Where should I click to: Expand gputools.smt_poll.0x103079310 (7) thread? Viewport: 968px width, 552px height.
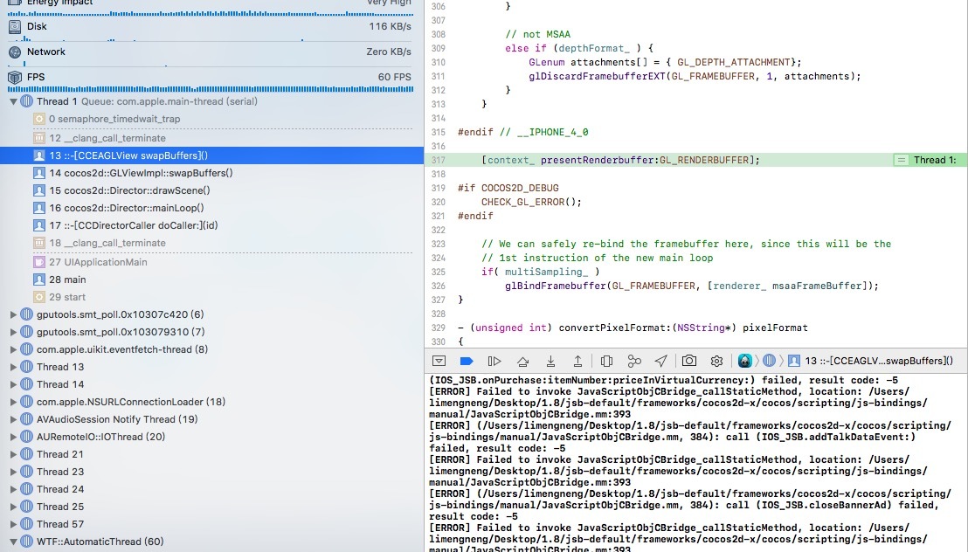point(13,332)
